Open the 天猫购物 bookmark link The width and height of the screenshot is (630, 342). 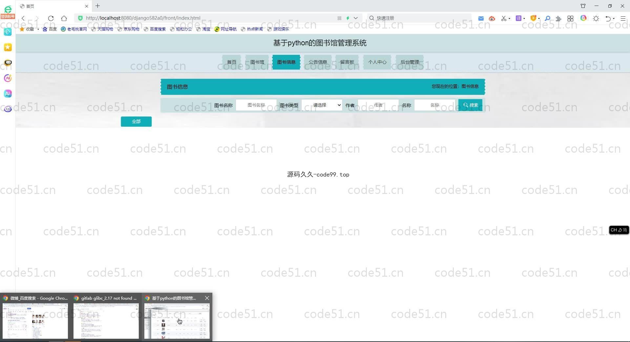click(102, 29)
